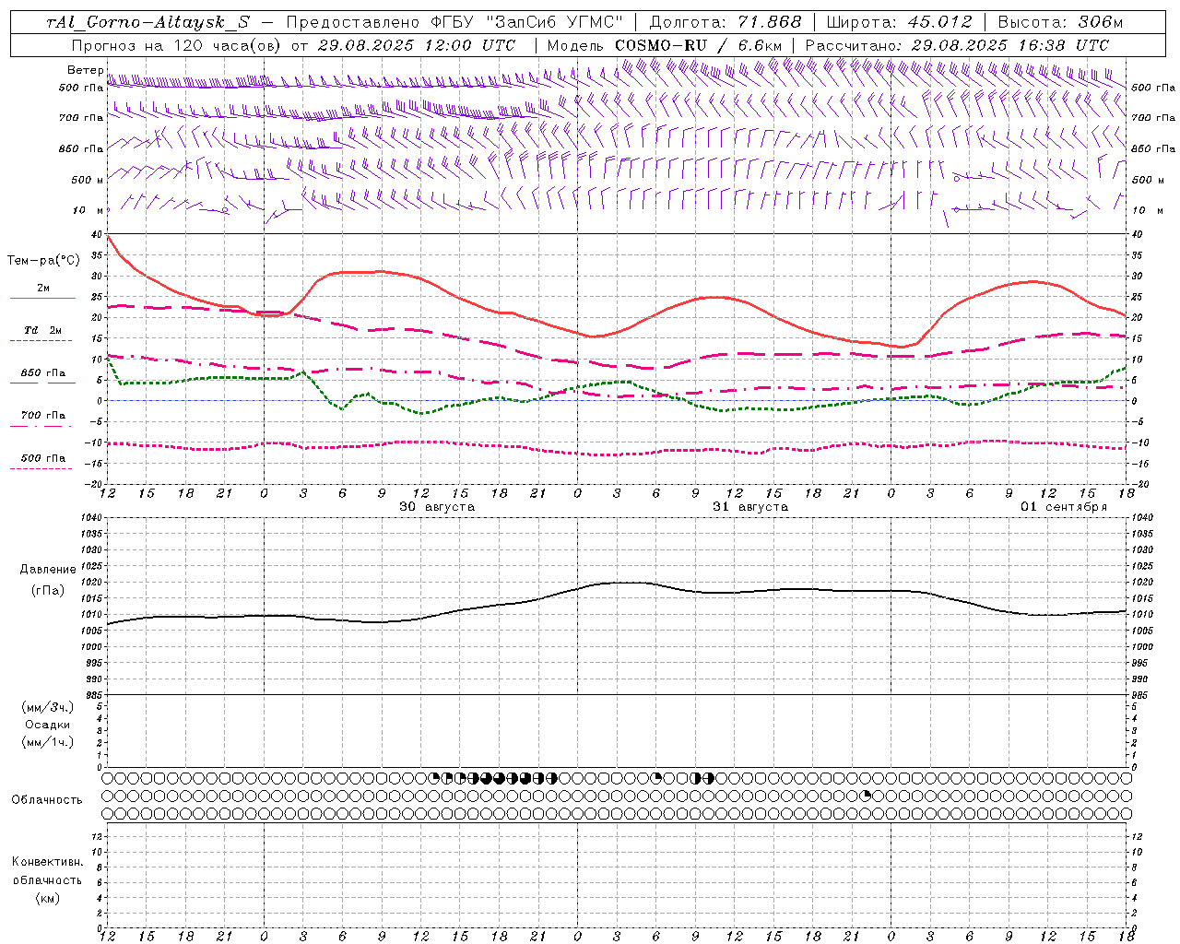
Task: Click the Конвективн. panel label
Action: 47,862
